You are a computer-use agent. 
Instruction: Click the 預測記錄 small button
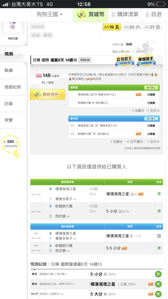point(85,60)
